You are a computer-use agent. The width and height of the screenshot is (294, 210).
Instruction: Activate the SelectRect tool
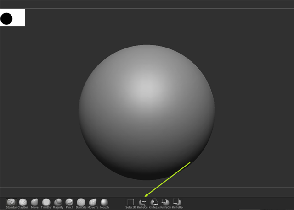[130, 204]
